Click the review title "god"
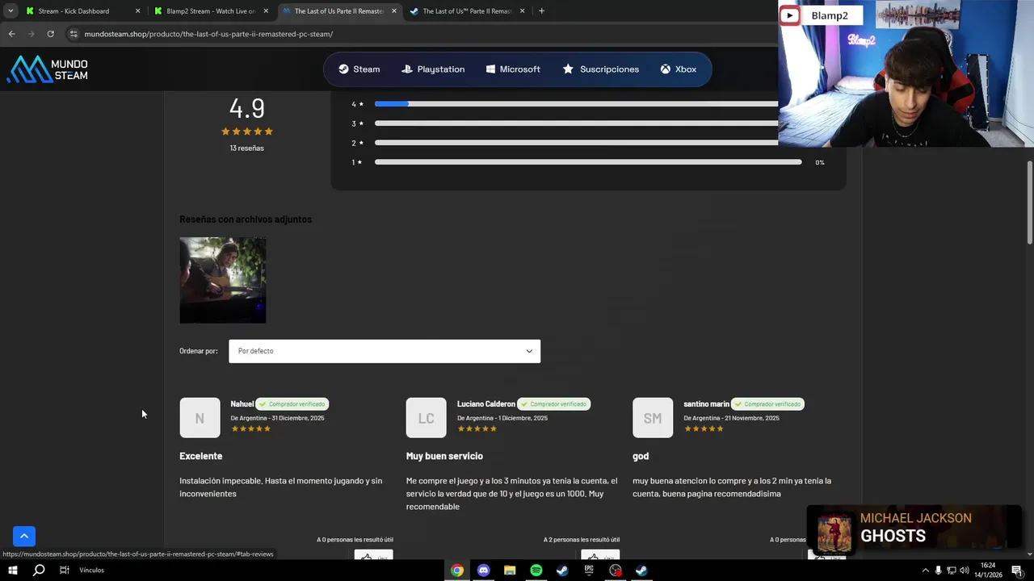Screen dimensions: 1034x581 pos(641,456)
